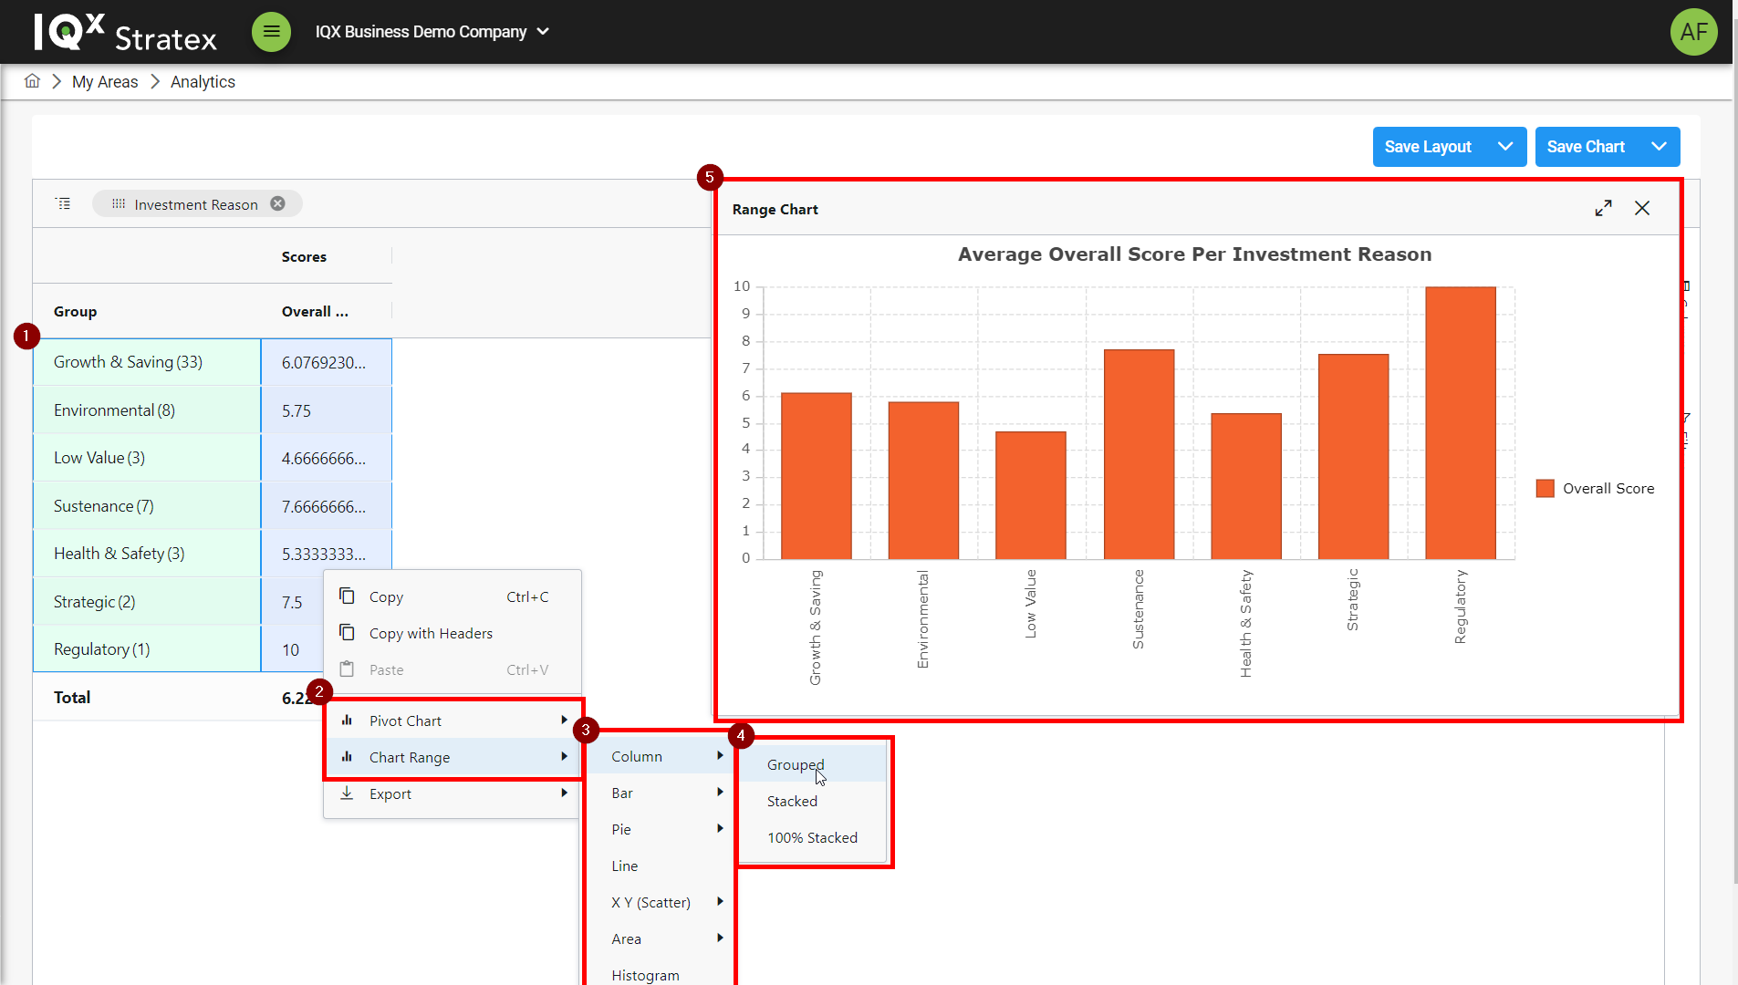Expand the Save Layout dropdown arrow
The image size is (1738, 985).
pyautogui.click(x=1505, y=147)
